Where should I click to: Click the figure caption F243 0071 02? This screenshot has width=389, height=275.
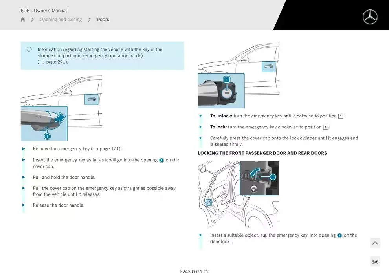195,271
